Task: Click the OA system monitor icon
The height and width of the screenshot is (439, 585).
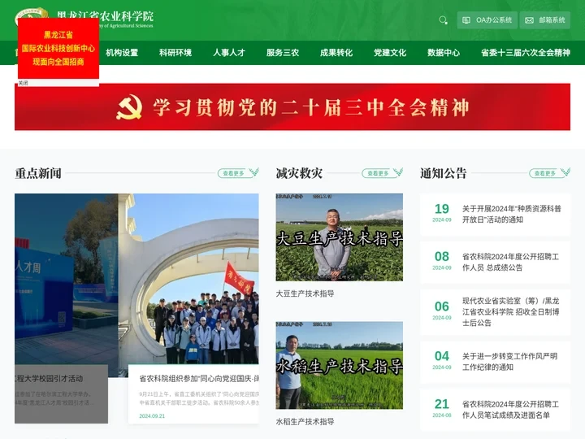Action: click(466, 20)
